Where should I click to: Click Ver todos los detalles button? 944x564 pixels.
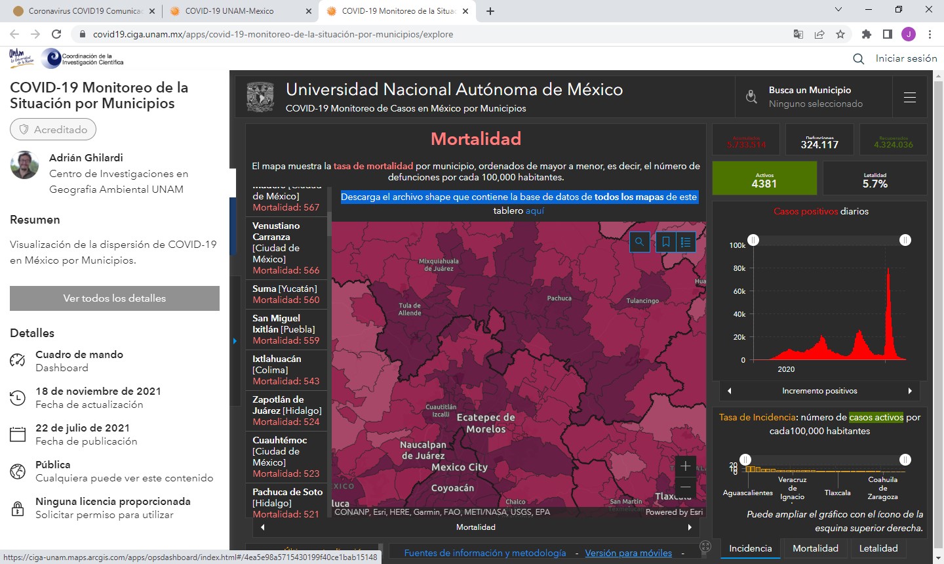coord(115,298)
